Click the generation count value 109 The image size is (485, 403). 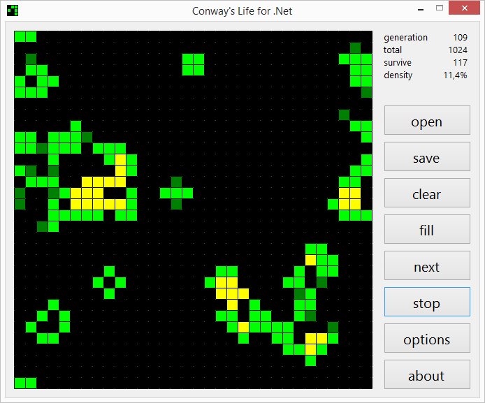click(x=459, y=38)
